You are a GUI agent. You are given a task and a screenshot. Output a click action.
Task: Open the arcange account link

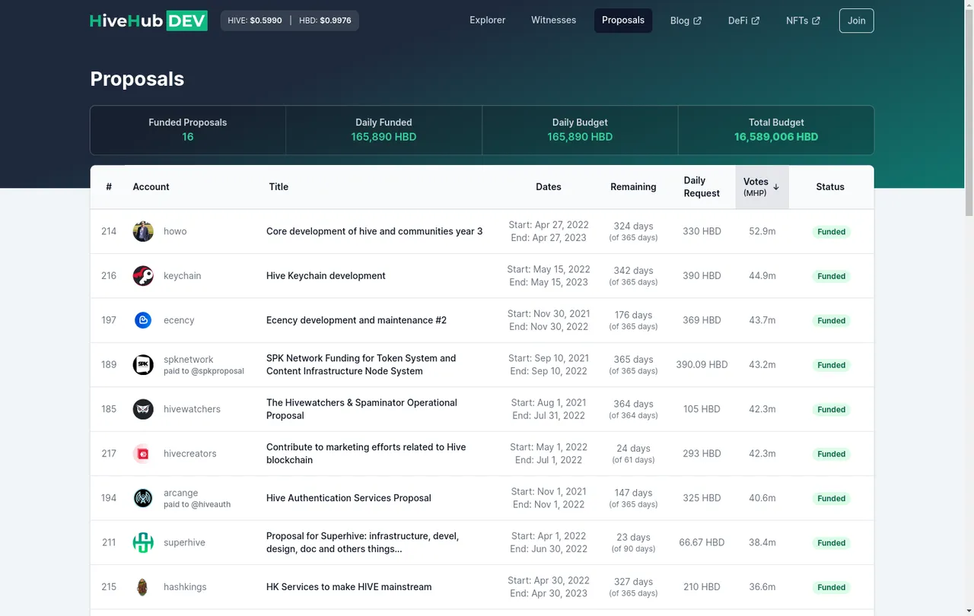coord(180,493)
